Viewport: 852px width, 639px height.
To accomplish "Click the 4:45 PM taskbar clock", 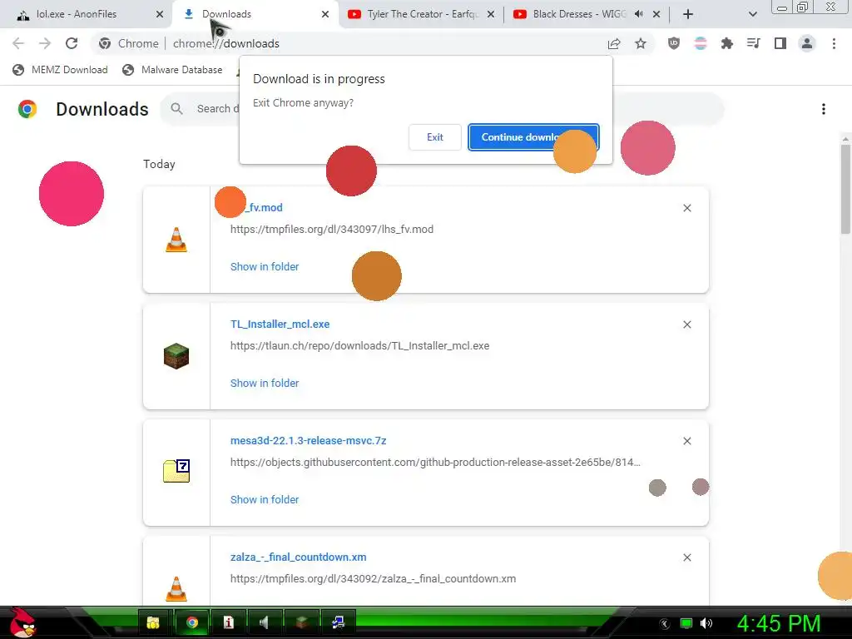I will click(x=778, y=623).
